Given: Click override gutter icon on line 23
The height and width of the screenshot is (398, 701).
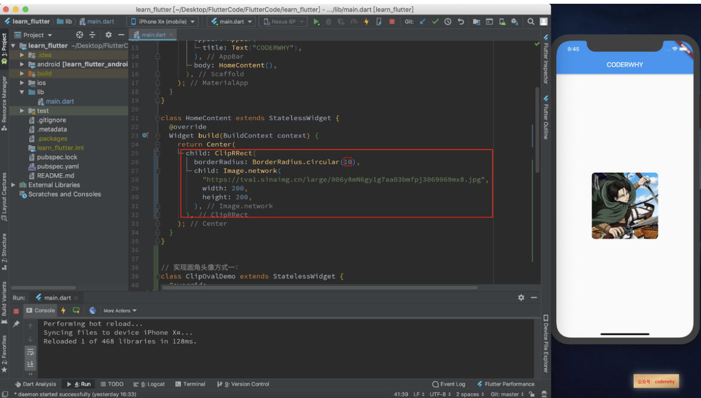Looking at the screenshot, I should [145, 136].
